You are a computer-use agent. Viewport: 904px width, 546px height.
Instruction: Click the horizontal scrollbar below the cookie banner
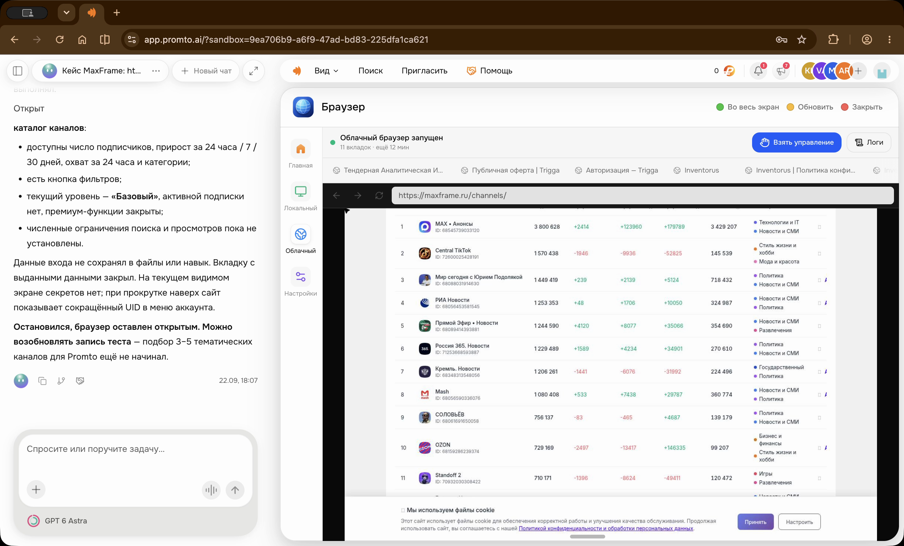coord(587,537)
